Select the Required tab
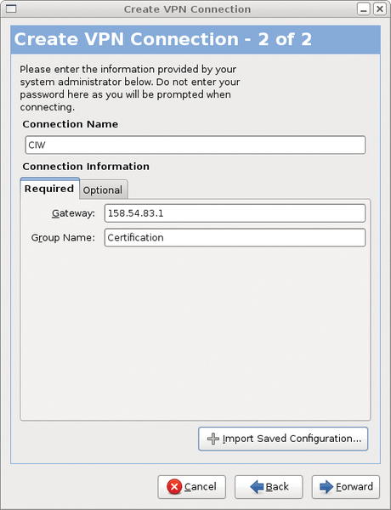 50,189
